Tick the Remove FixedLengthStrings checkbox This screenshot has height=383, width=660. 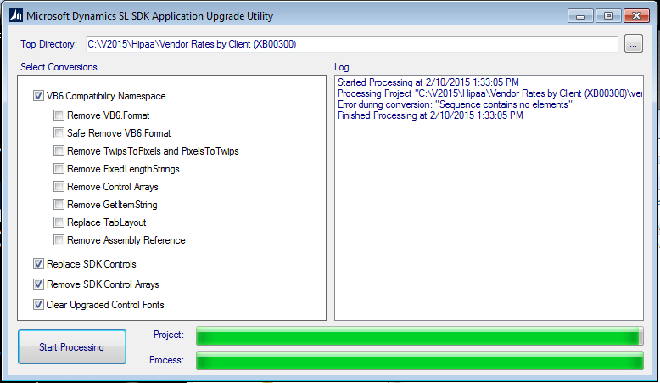click(59, 168)
